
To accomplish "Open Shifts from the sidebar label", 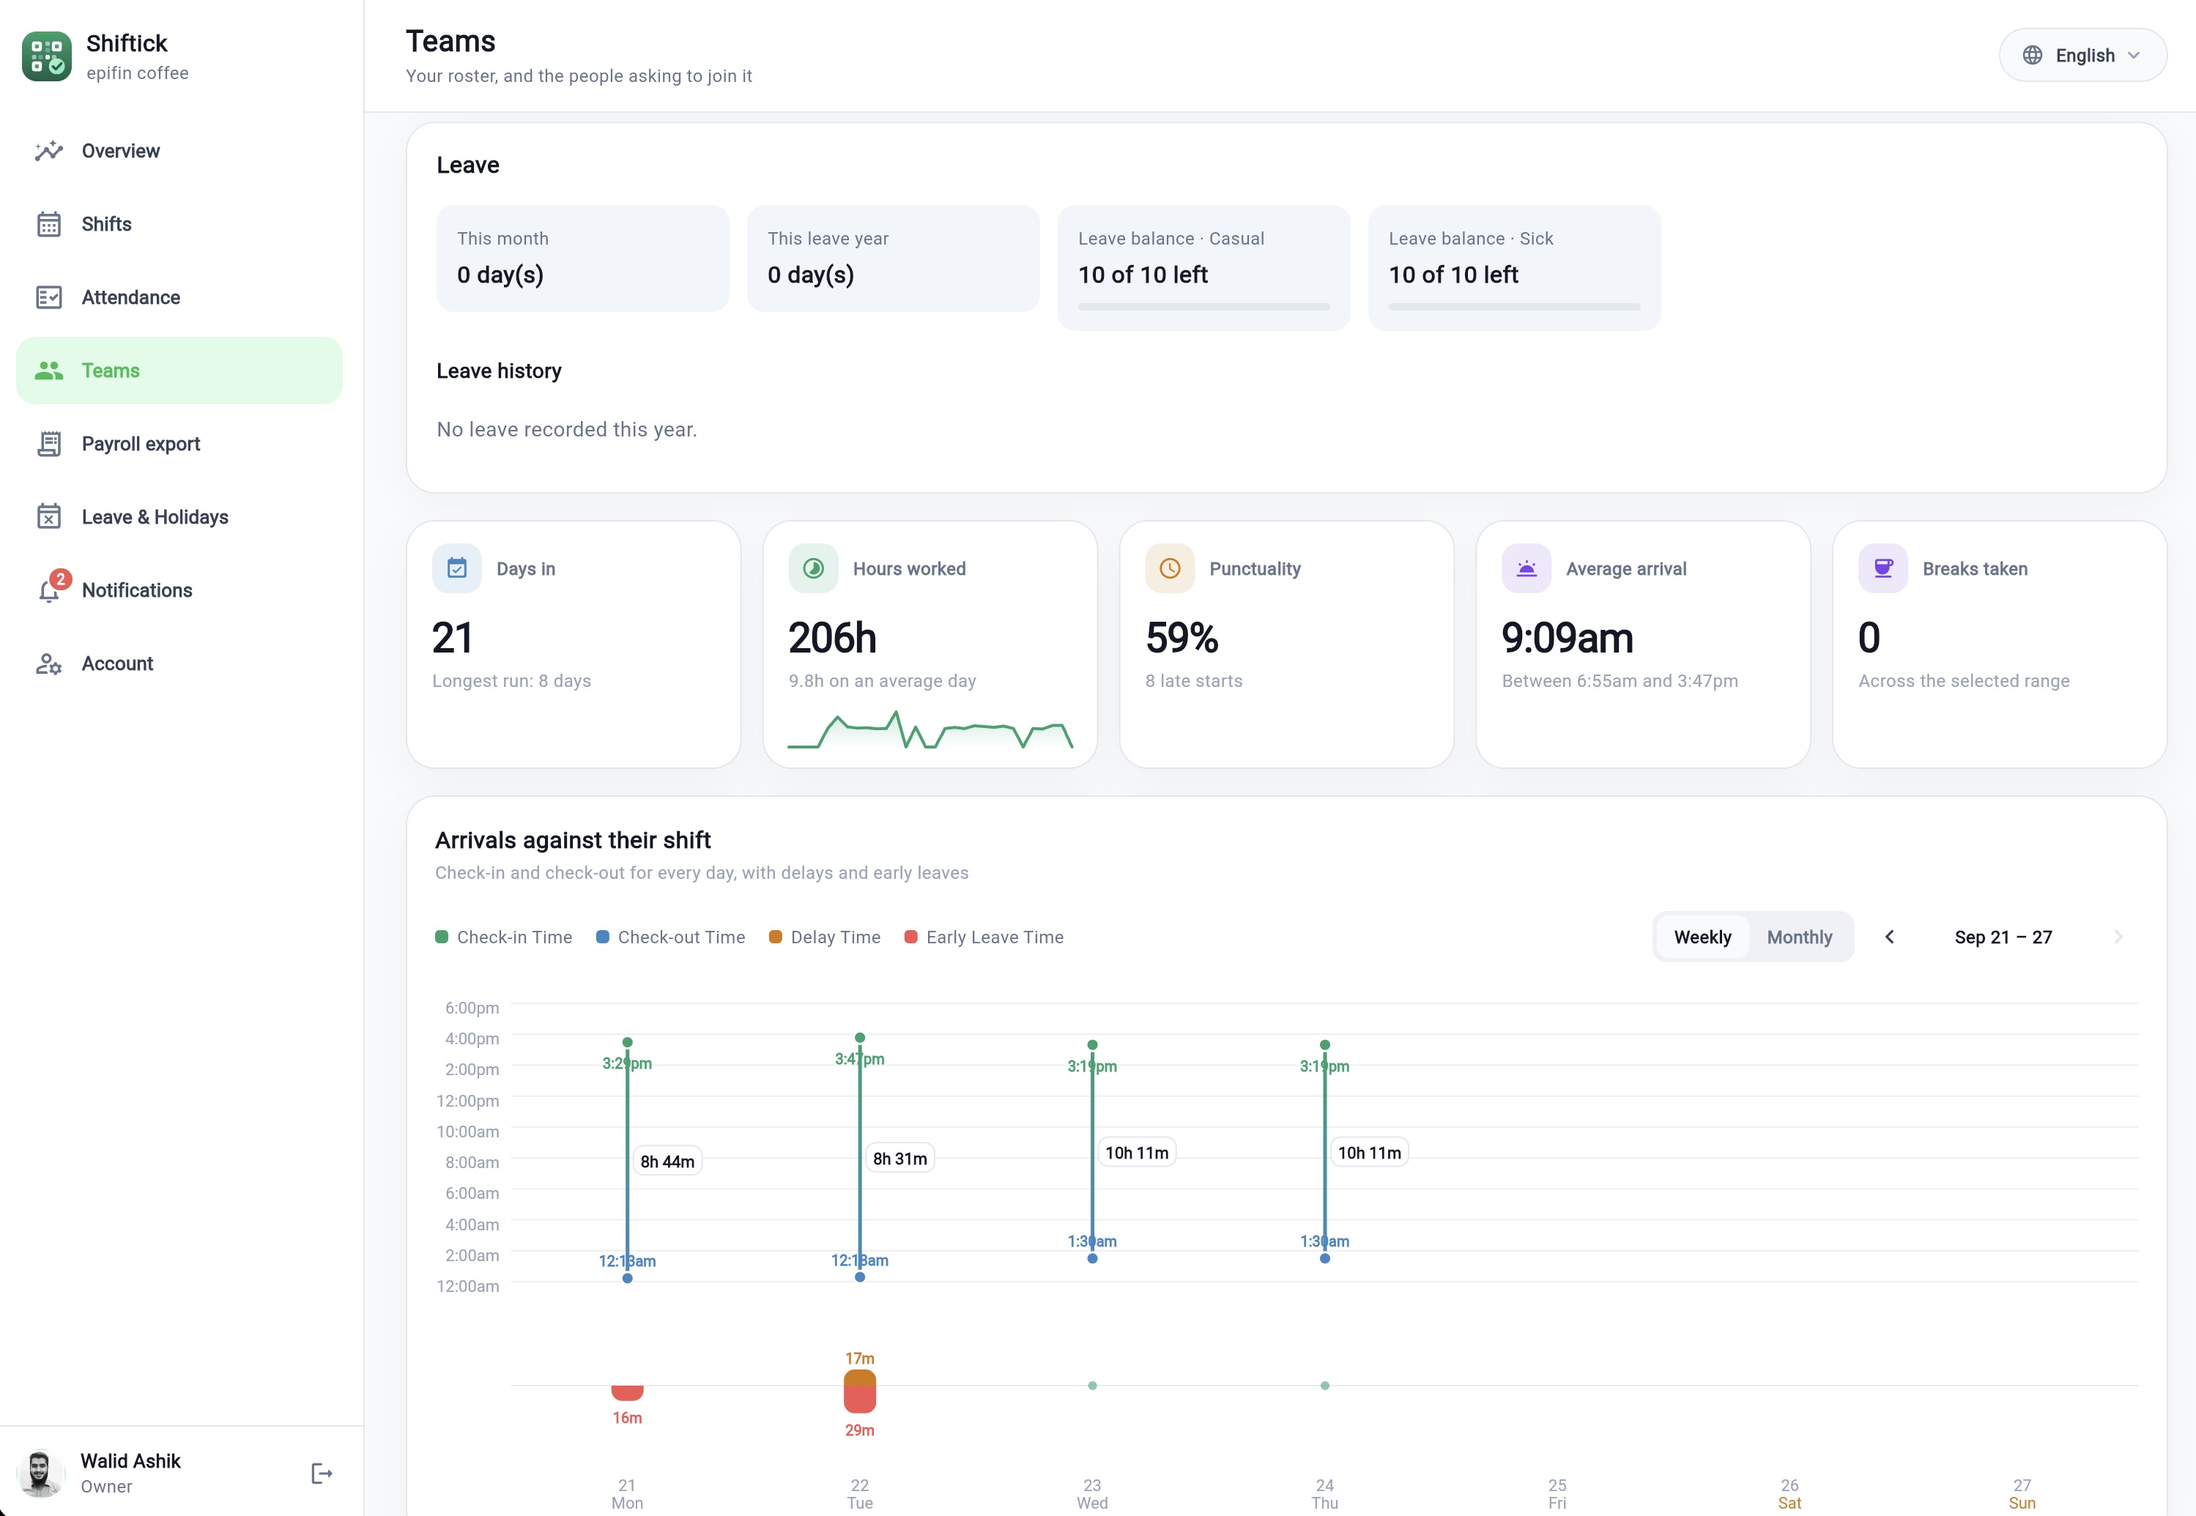I will click(x=106, y=224).
